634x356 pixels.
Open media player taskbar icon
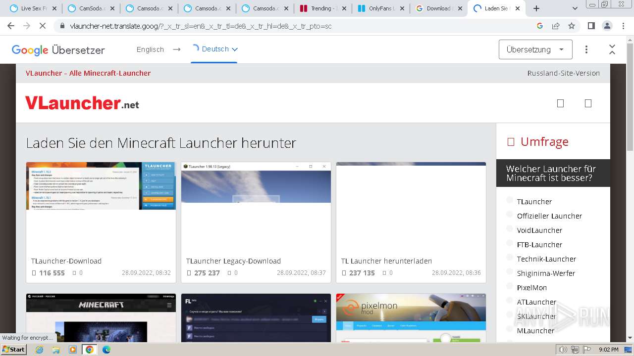pyautogui.click(x=73, y=350)
